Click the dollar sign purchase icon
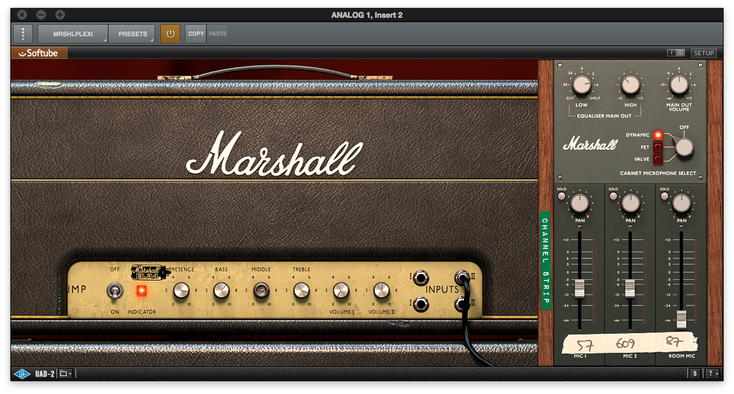This screenshot has height=394, width=734. tap(694, 373)
